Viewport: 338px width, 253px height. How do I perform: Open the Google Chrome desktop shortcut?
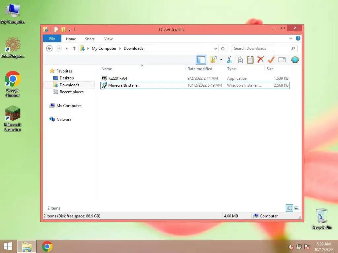coord(13,84)
